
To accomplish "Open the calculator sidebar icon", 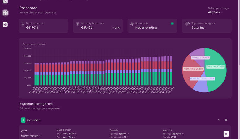I will pyautogui.click(x=5, y=13).
